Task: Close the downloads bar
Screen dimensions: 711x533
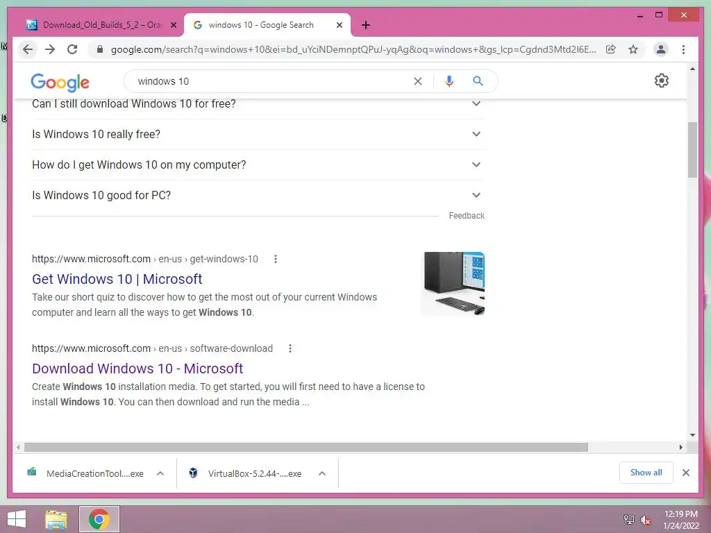Action: click(685, 473)
